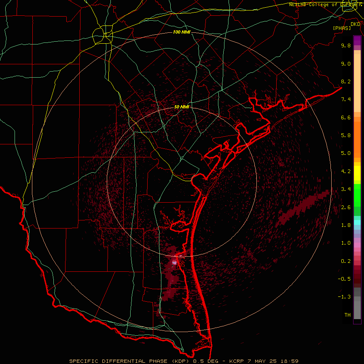364x364 pixels.
Task: Click the [PHAS] legend unit label
Action: tap(342, 28)
